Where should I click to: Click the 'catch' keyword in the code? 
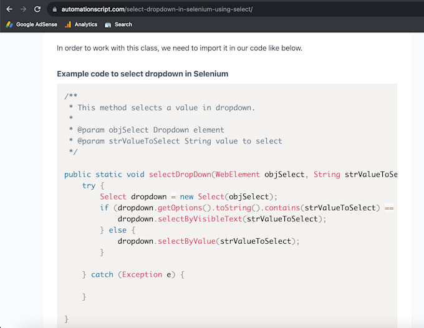102,274
